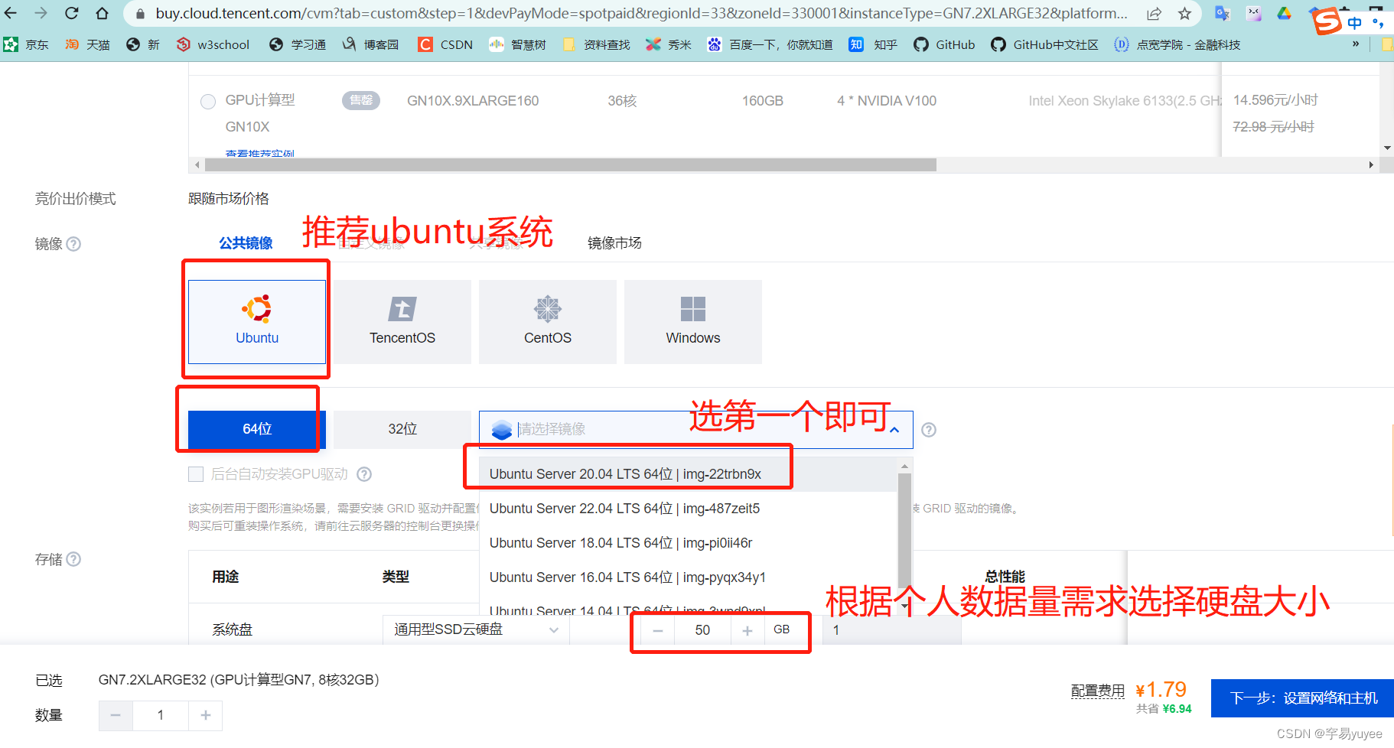Open the 资料查找 bookmark folder
The height and width of the screenshot is (748, 1394).
coord(596,44)
